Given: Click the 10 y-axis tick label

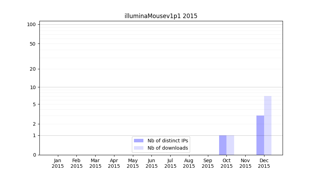Looking at the screenshot, I should pos(33,87).
